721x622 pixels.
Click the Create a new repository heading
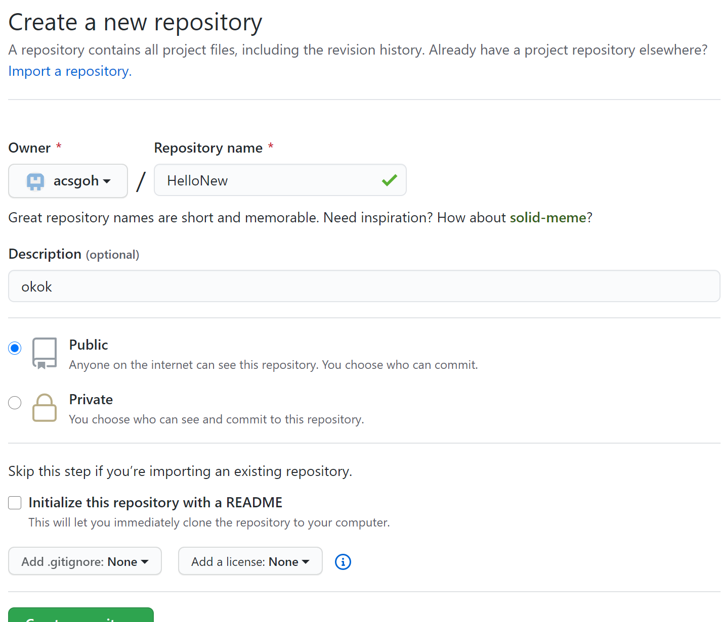coord(136,23)
